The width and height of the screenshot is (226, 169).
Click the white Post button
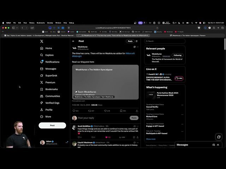52,125
